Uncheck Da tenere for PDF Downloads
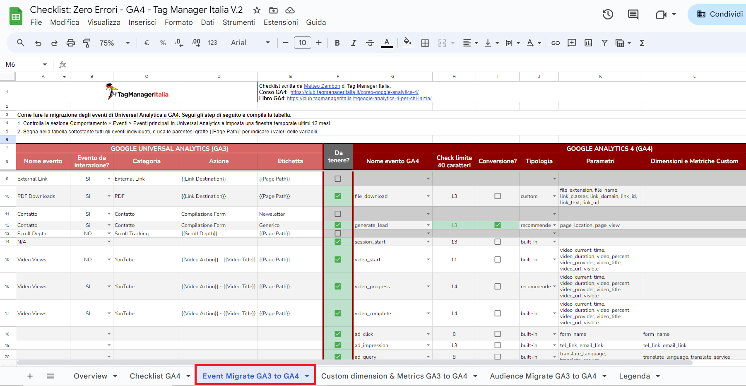This screenshot has height=386, width=746. click(x=338, y=196)
